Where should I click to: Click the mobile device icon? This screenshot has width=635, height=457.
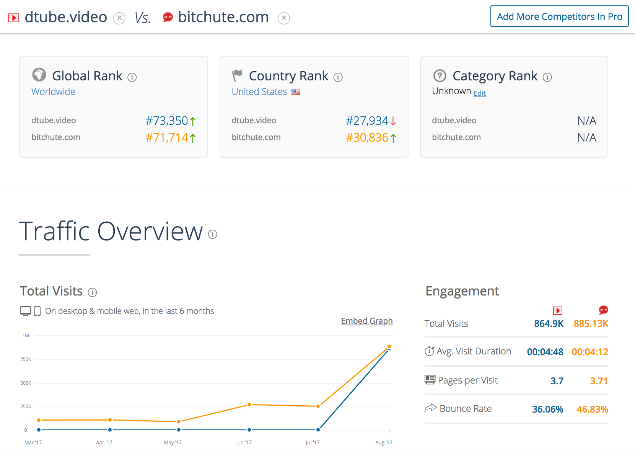click(x=37, y=311)
